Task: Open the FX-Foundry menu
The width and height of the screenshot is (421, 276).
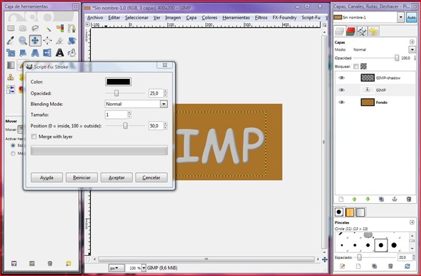Action: pyautogui.click(x=284, y=18)
